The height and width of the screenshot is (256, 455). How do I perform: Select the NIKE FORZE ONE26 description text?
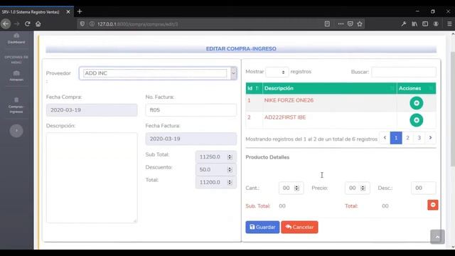[289, 100]
